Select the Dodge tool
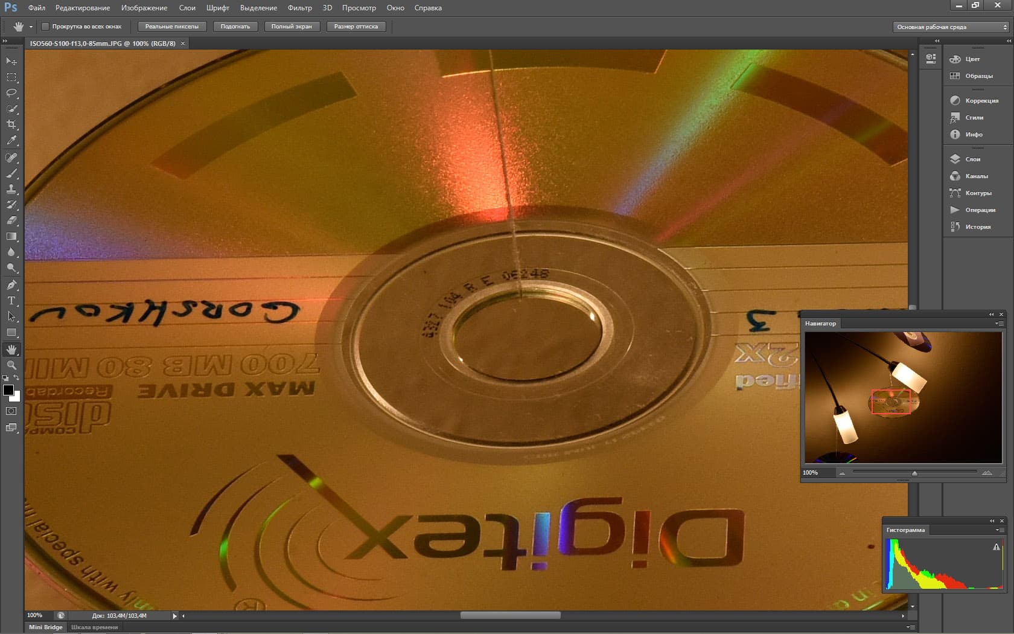Viewport: 1014px width, 634px height. pos(11,267)
